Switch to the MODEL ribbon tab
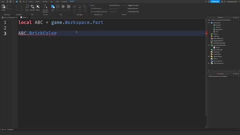240x135 pixels. [37, 1]
